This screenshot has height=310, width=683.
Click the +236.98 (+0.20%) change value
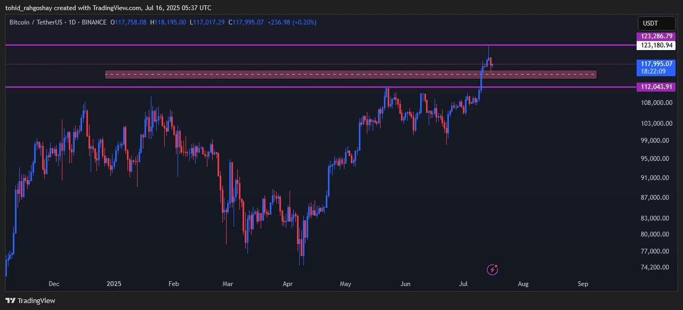292,22
